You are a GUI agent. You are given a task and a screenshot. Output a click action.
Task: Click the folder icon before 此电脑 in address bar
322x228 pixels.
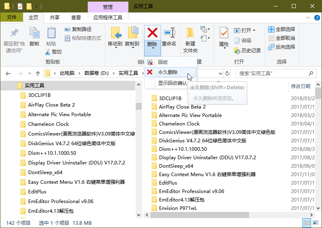pos(47,73)
